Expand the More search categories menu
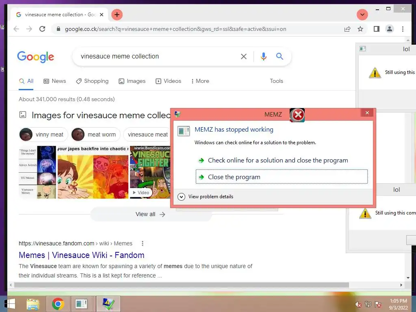The width and height of the screenshot is (416, 312). (200, 81)
